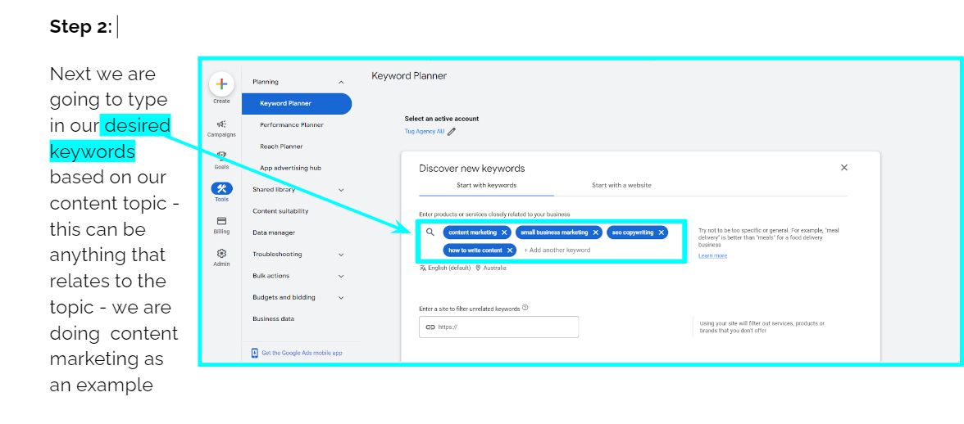Remove the 'how to write content' chip
The image size is (964, 424).
click(510, 250)
